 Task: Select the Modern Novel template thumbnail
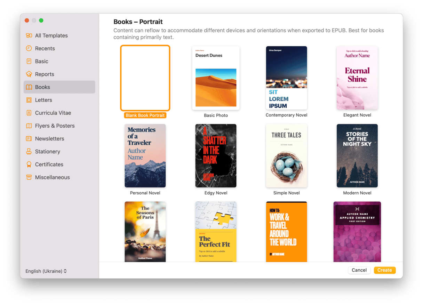click(x=357, y=155)
